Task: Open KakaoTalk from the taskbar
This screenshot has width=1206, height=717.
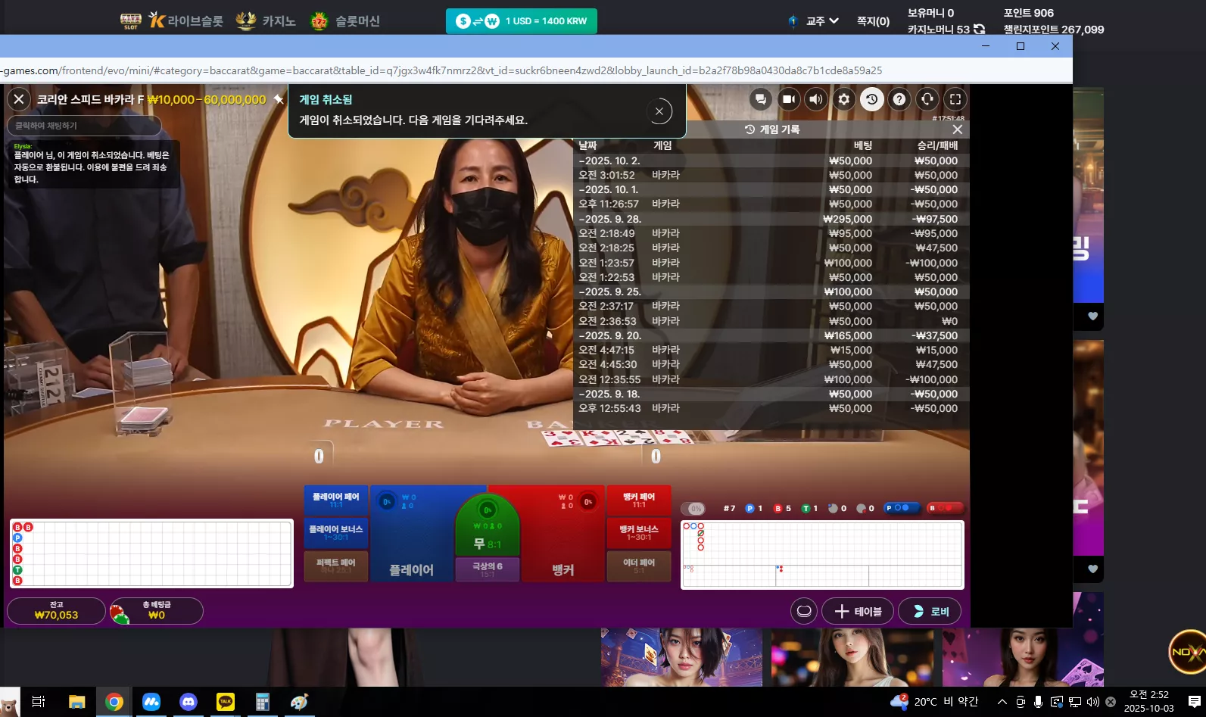Action: 226,702
